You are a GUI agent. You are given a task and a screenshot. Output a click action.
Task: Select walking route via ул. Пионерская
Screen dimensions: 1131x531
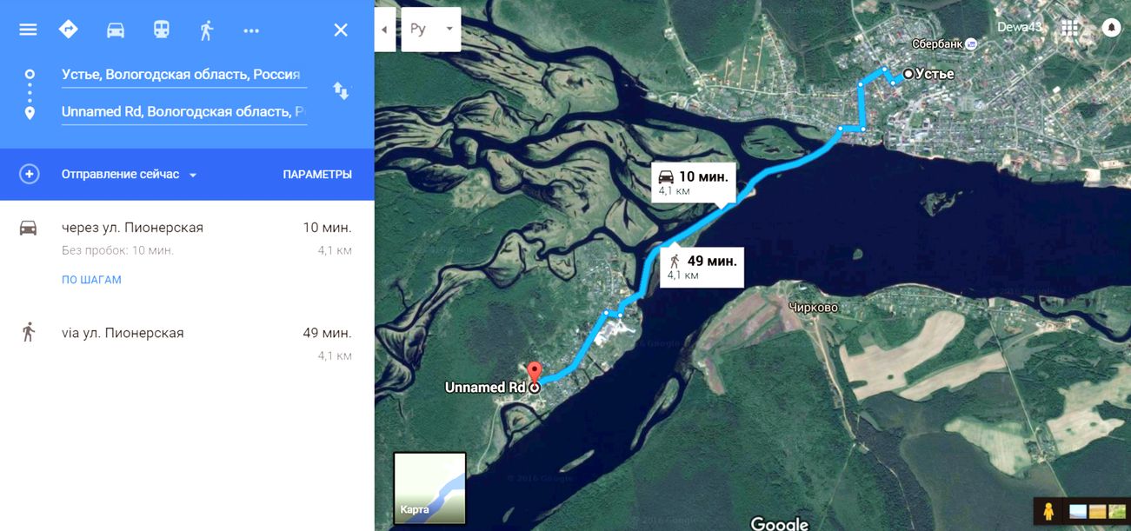point(187,343)
